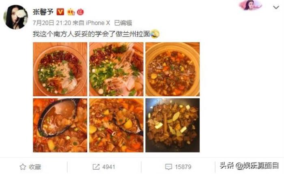
Task: Click the repost share icon beside 4941
Action: [96, 167]
